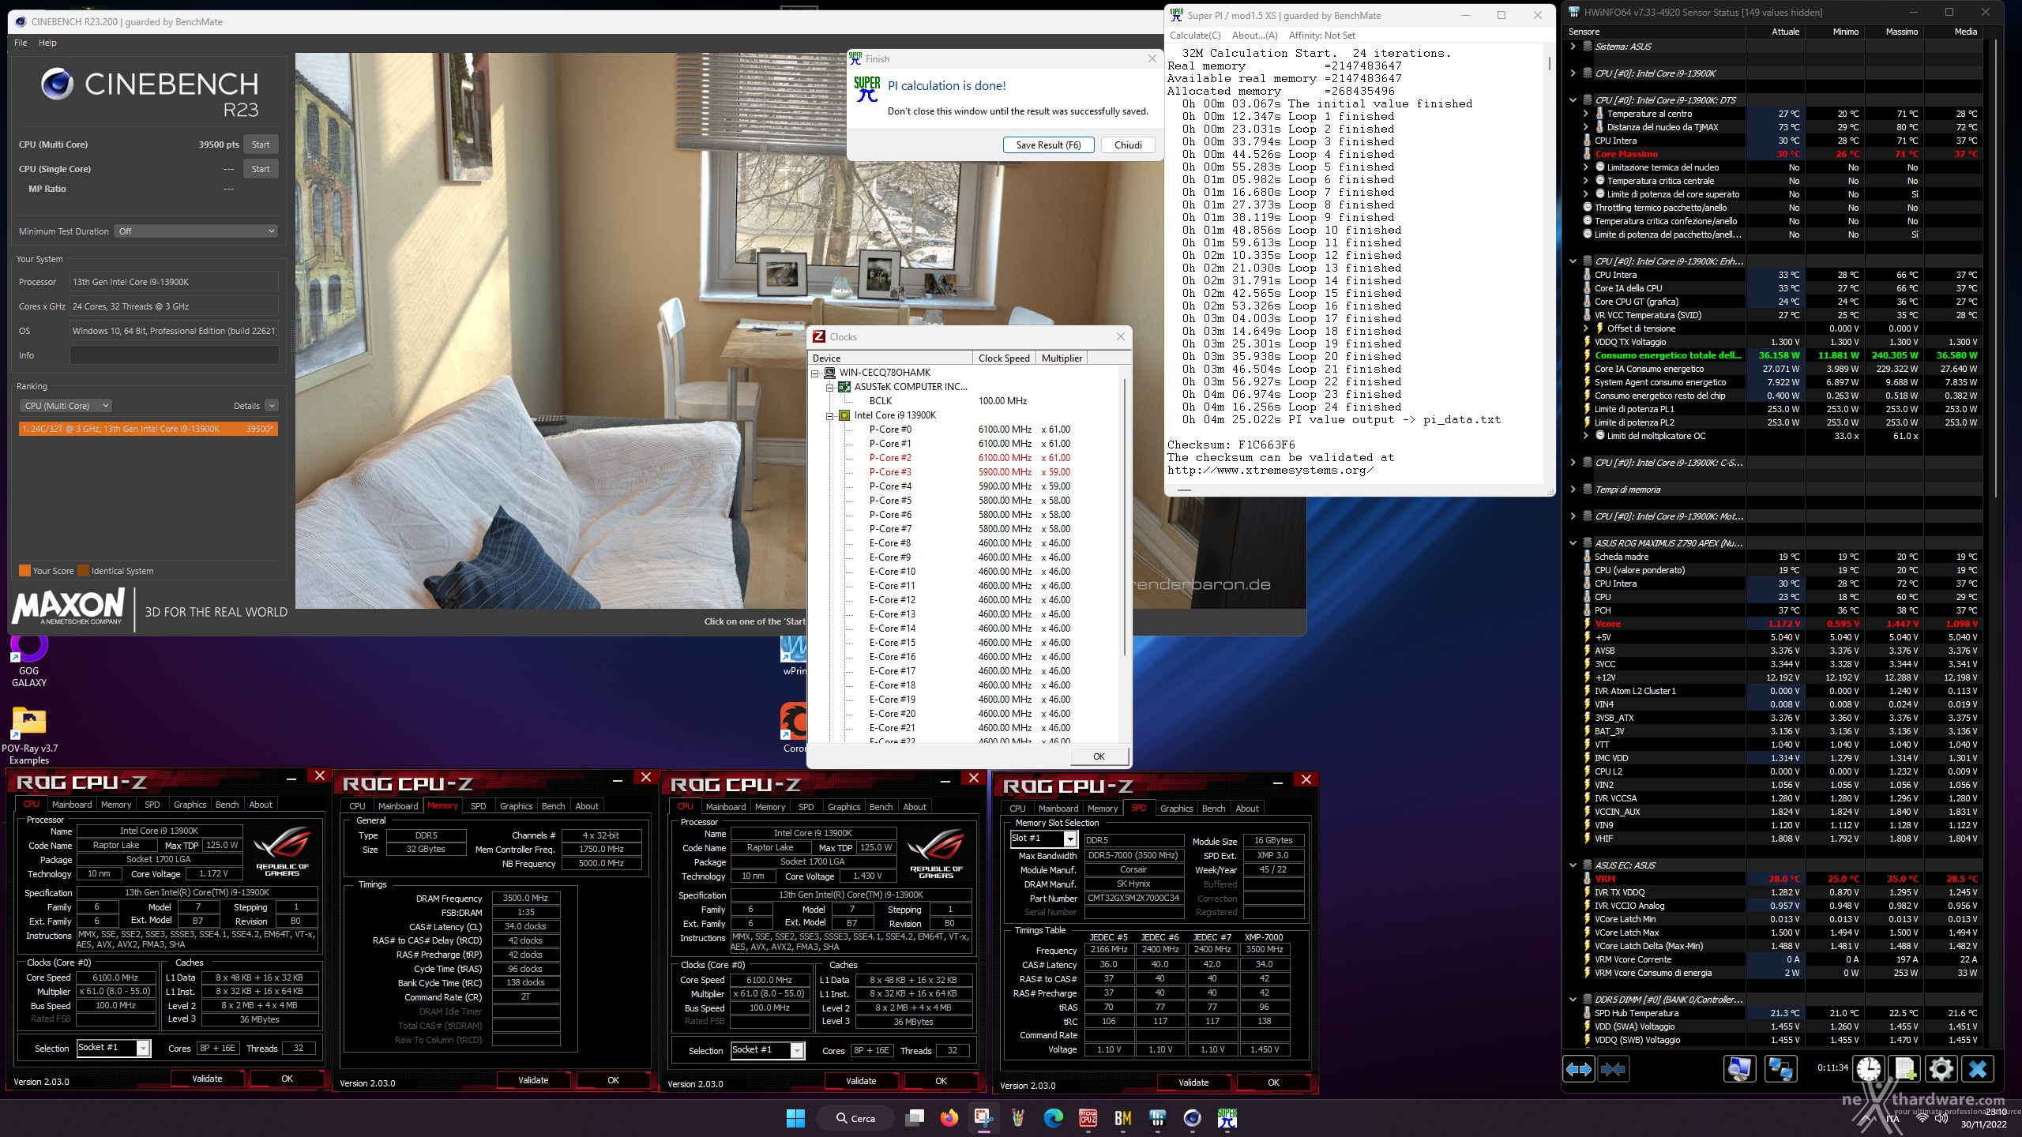
Task: Open Task View icon on taskbar
Action: coord(915,1118)
